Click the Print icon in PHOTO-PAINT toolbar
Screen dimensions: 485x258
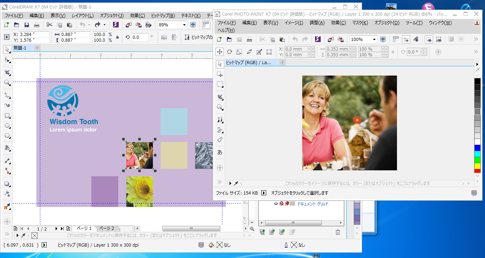[x=249, y=40]
